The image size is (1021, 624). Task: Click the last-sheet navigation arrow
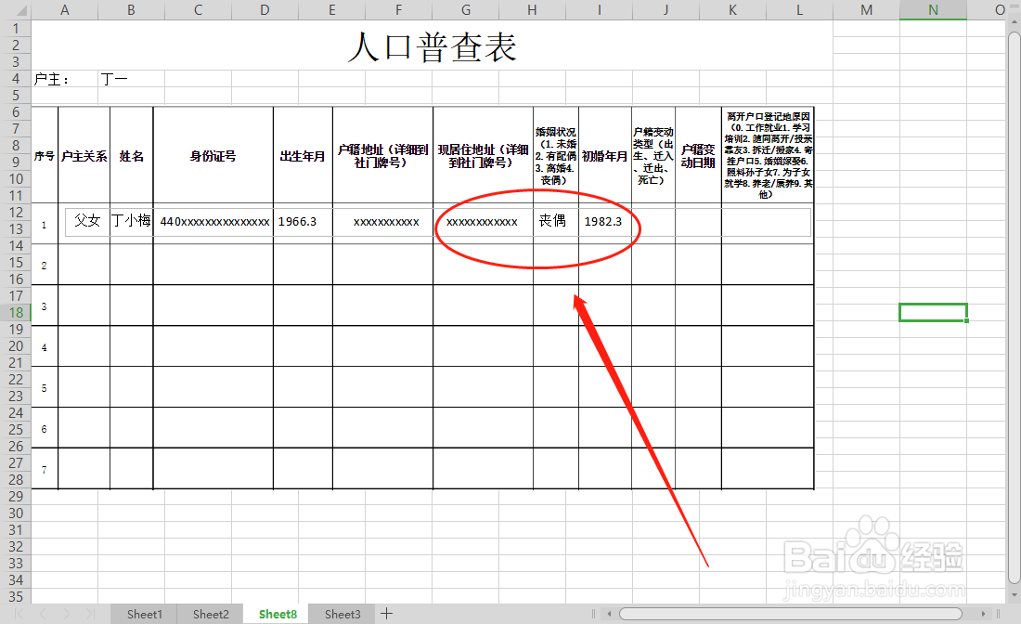tap(88, 614)
